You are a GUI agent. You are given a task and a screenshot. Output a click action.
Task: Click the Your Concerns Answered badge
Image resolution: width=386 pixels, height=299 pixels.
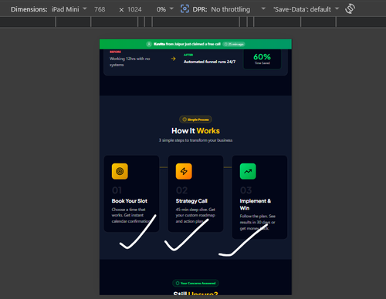[195, 283]
